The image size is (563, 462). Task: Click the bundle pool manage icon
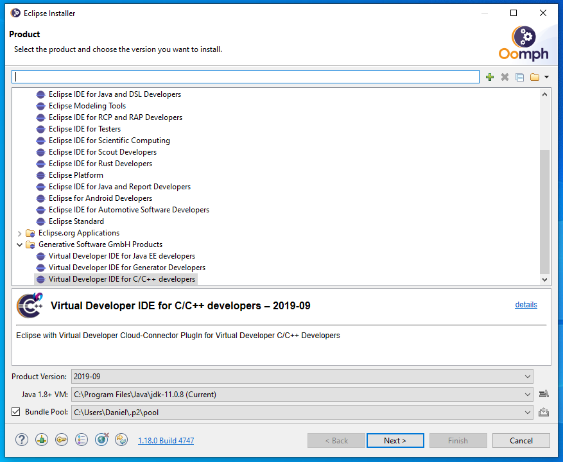tap(544, 412)
